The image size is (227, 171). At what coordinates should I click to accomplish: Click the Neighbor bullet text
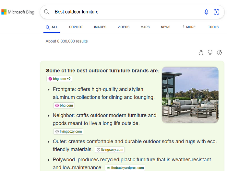coord(104,119)
